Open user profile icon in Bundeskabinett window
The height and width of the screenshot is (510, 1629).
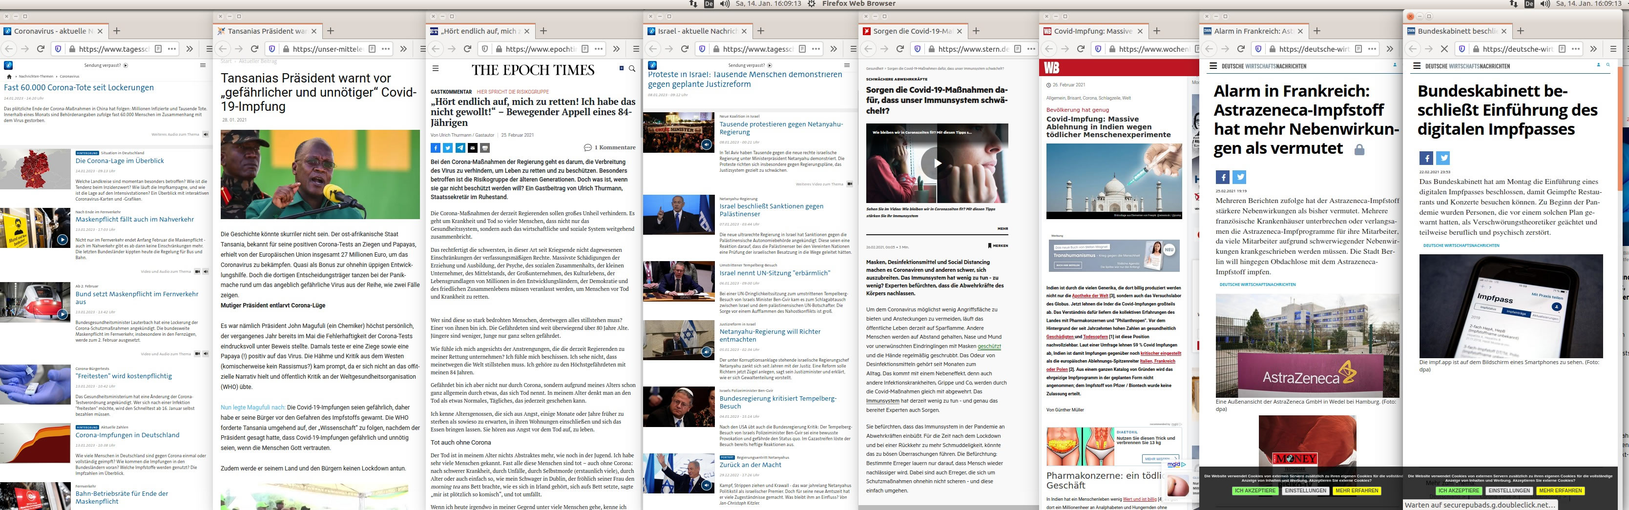coord(1599,65)
